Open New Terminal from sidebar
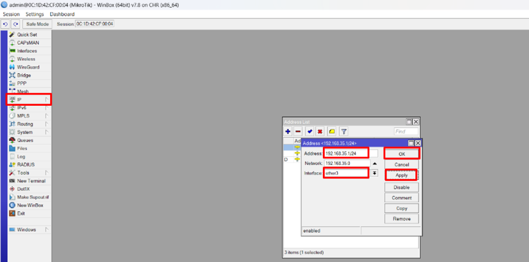 [x=31, y=181]
